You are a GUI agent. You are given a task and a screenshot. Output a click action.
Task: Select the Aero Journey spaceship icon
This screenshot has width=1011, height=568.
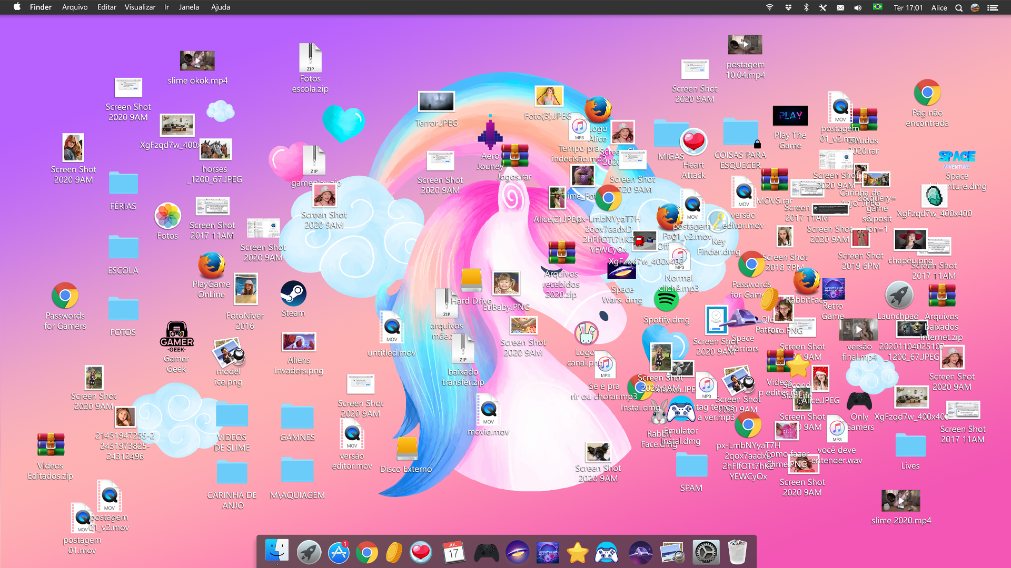(490, 131)
